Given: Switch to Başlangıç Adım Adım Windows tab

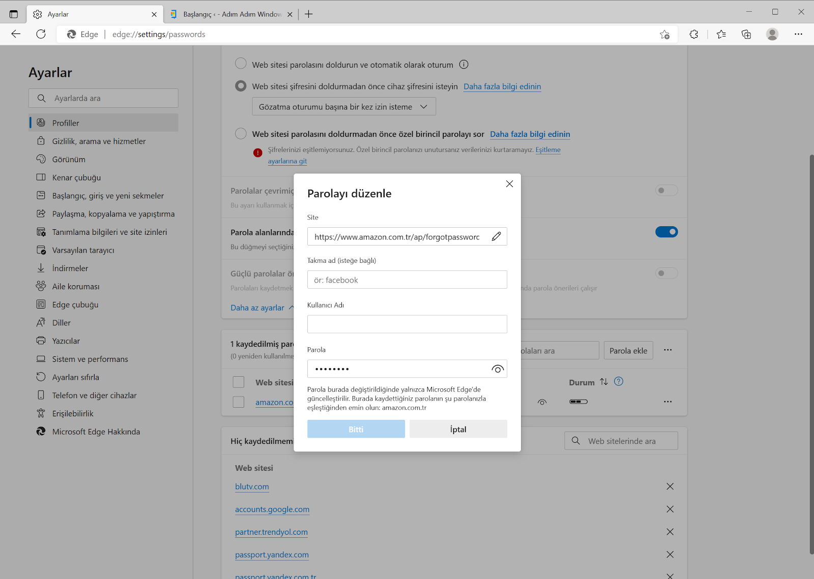Looking at the screenshot, I should (x=231, y=14).
